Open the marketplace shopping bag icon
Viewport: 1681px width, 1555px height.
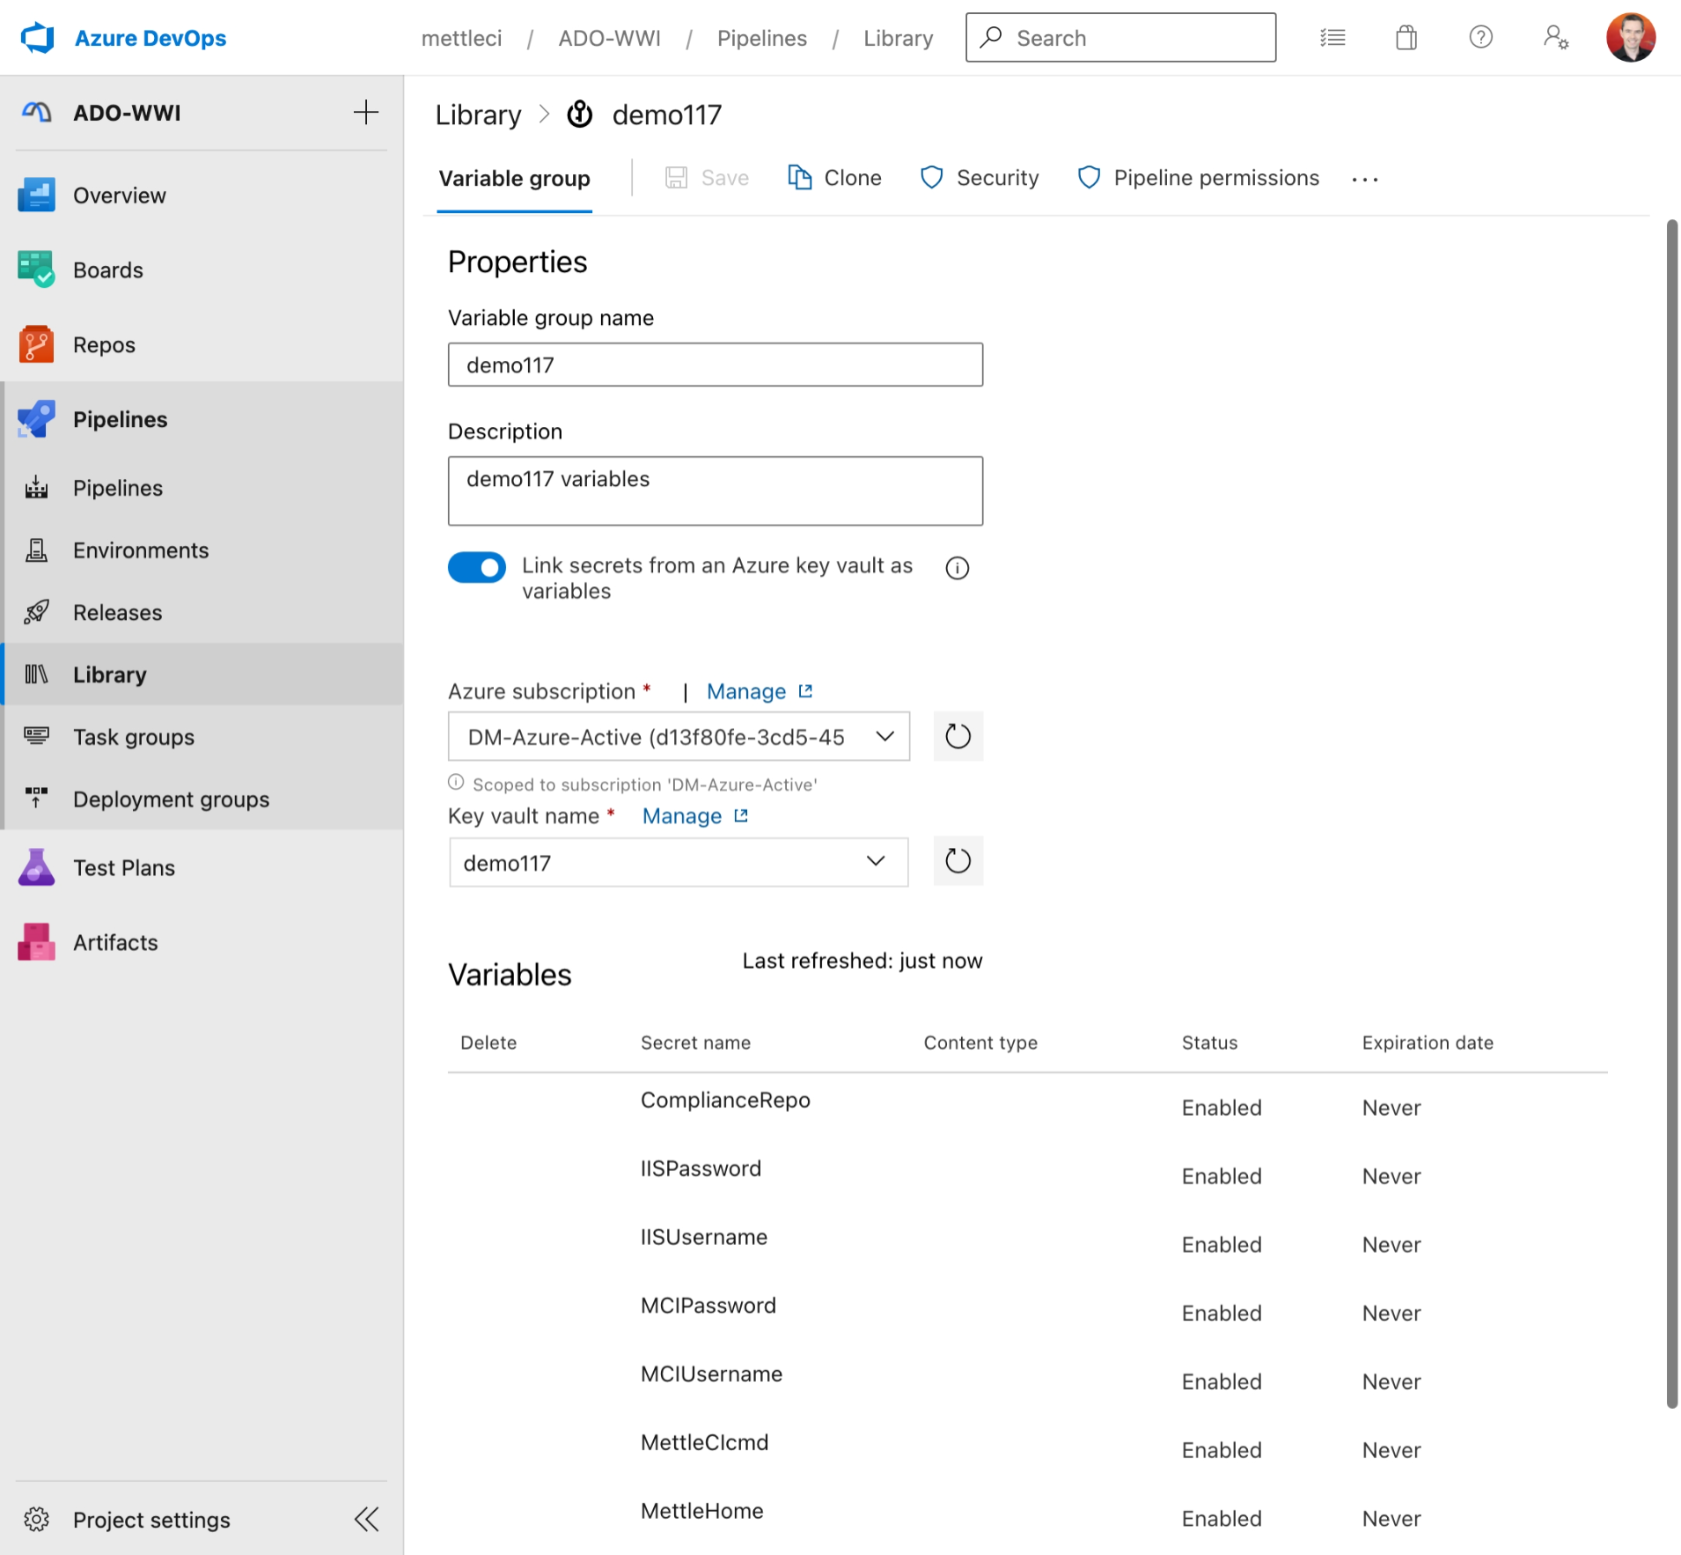pos(1406,38)
